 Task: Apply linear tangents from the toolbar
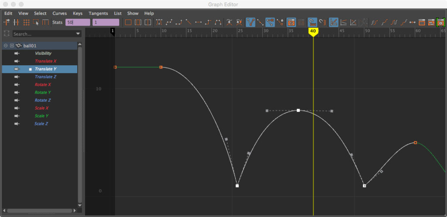click(189, 22)
